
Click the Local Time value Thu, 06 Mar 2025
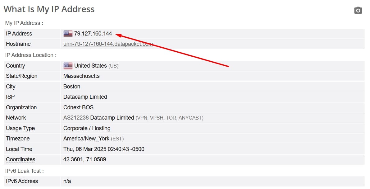point(104,149)
